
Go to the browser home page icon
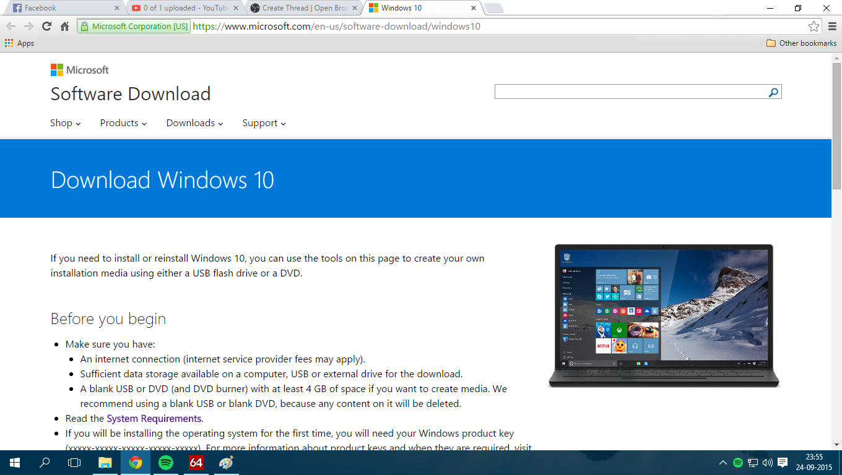64,26
